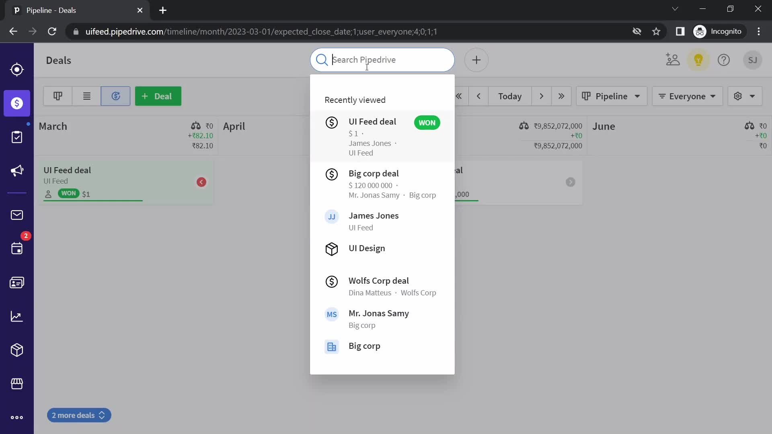Open tab search dropdown chevron
Screen dimensions: 772x434
pyautogui.click(x=675, y=9)
